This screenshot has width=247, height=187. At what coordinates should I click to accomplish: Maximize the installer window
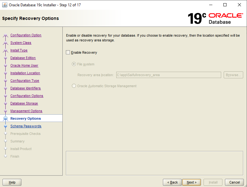[225, 5]
